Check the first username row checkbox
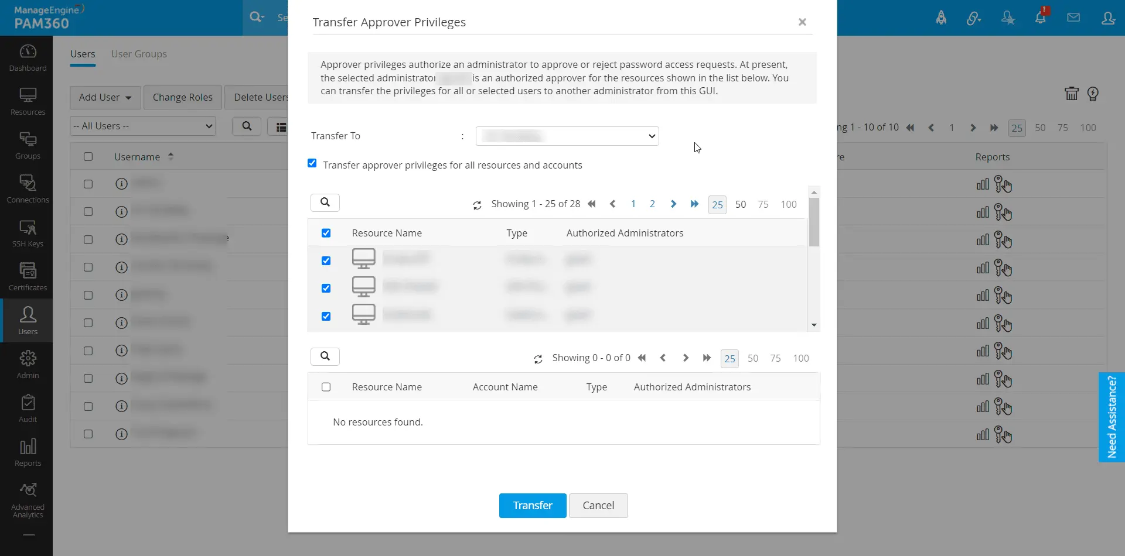 point(88,183)
